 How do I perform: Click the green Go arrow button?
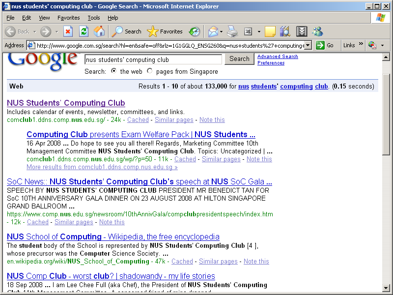(320, 45)
